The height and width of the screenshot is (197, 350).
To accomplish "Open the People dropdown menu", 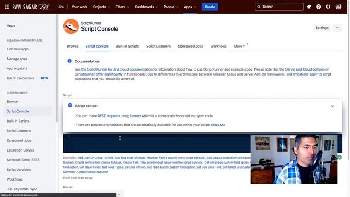I will click(x=171, y=7).
